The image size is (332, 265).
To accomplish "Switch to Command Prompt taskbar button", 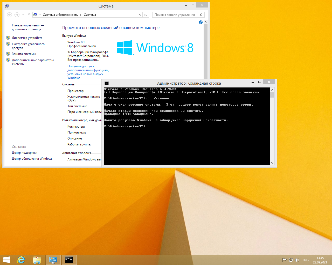I will pyautogui.click(x=69, y=260).
